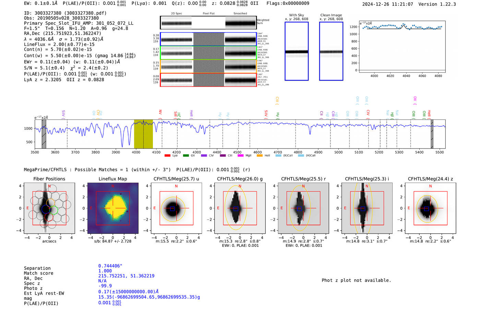This screenshot has width=480, height=327.
Task: Open the Lineflux Map image
Action: tap(113, 208)
